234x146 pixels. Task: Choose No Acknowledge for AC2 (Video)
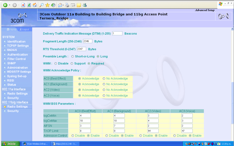point(104,90)
